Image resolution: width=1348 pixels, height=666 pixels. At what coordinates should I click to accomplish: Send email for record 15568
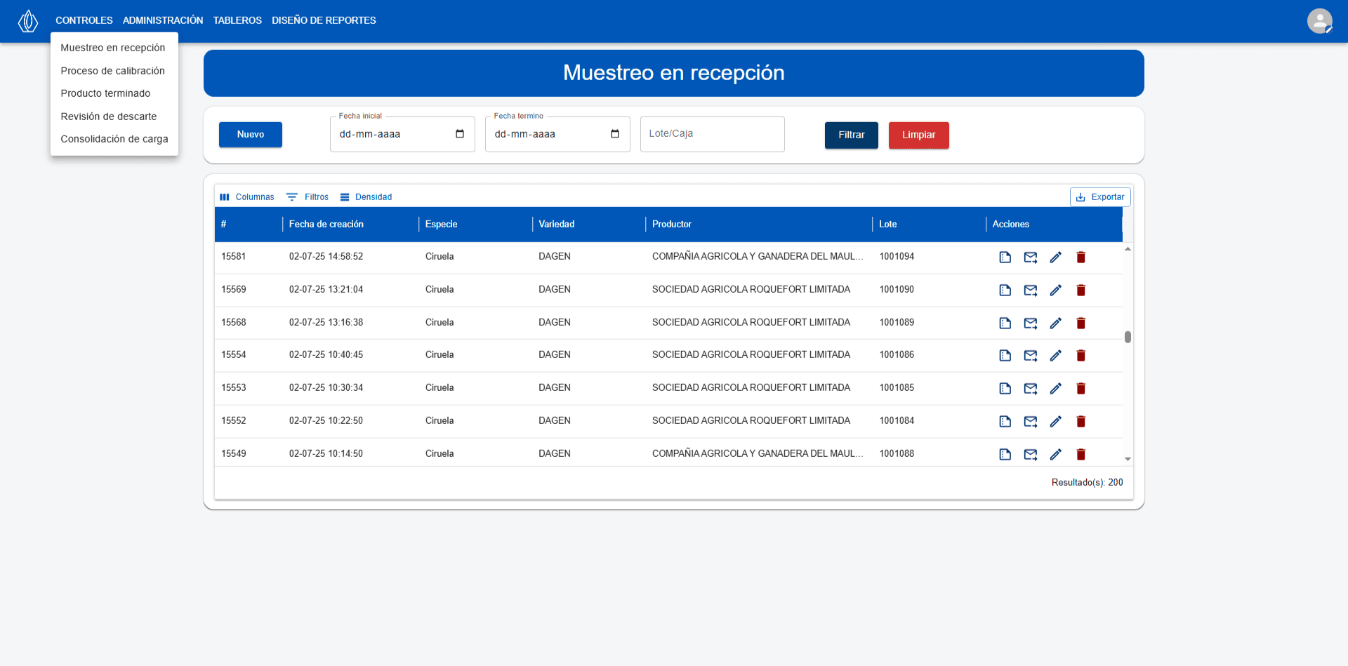pos(1030,323)
